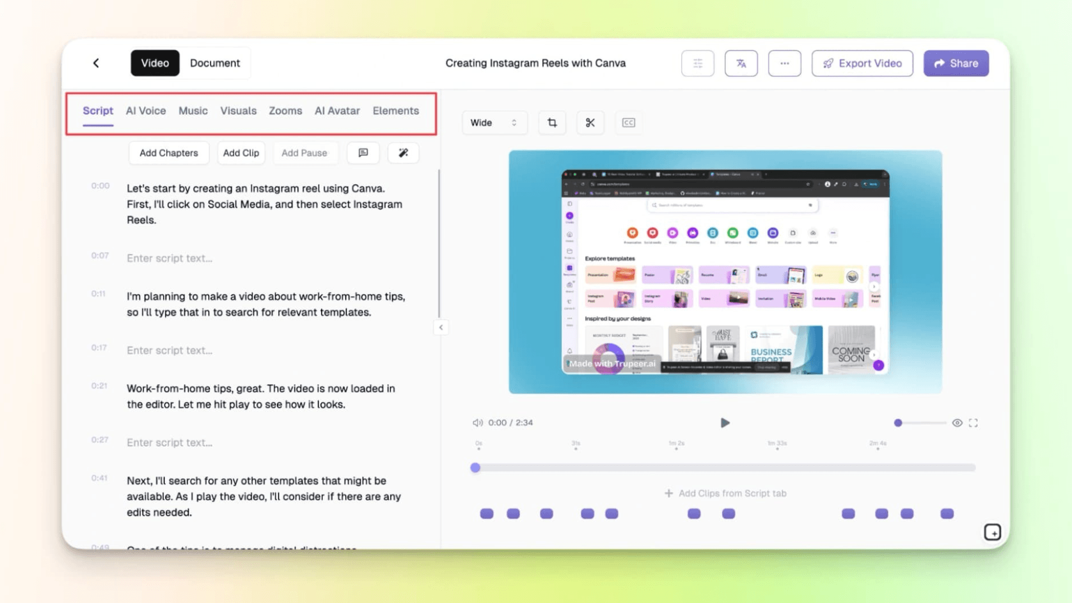The height and width of the screenshot is (603, 1072).
Task: Click the video preview thumbnail
Action: [725, 272]
